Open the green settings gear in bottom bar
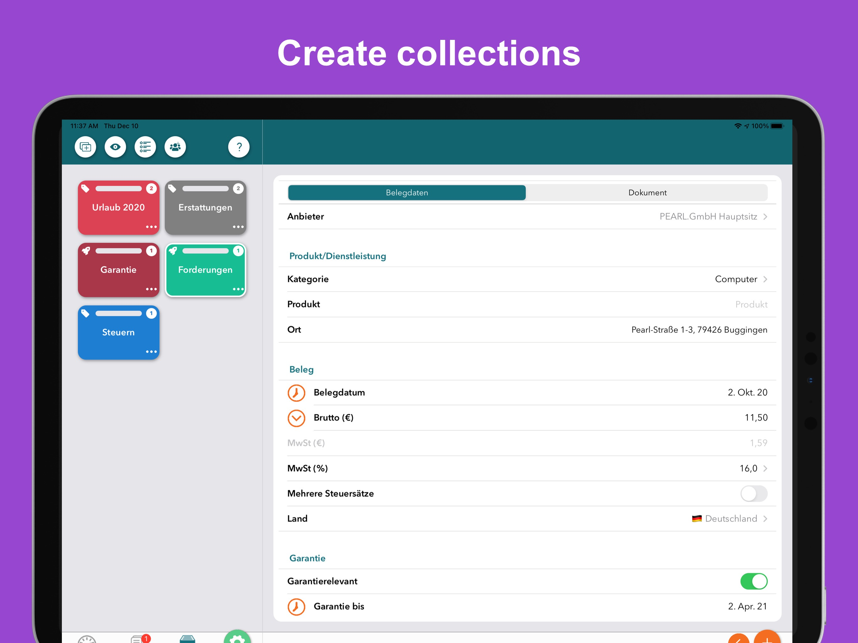Viewport: 858px width, 643px height. tap(237, 637)
